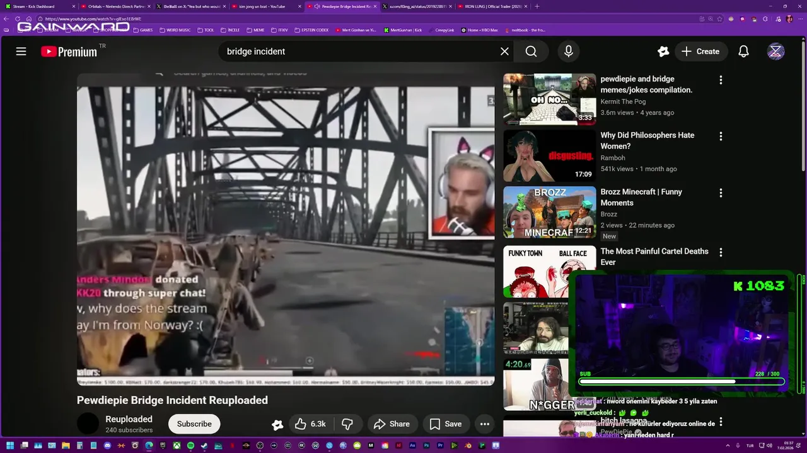Click the sparkle icon beside like button
This screenshot has width=807, height=453.
[277, 425]
